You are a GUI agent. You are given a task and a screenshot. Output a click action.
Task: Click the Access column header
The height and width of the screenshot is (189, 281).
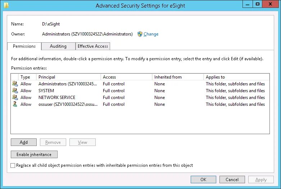[x=126, y=77]
